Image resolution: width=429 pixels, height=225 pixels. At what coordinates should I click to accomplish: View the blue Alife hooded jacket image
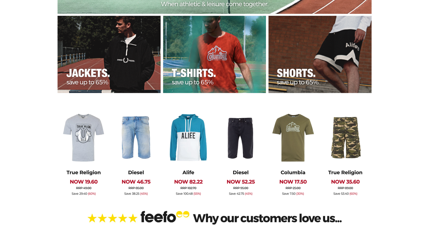188,137
